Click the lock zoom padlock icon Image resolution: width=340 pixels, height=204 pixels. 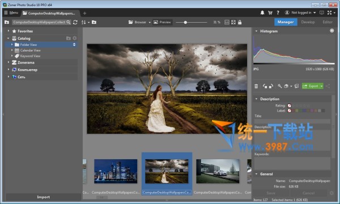click(x=240, y=22)
